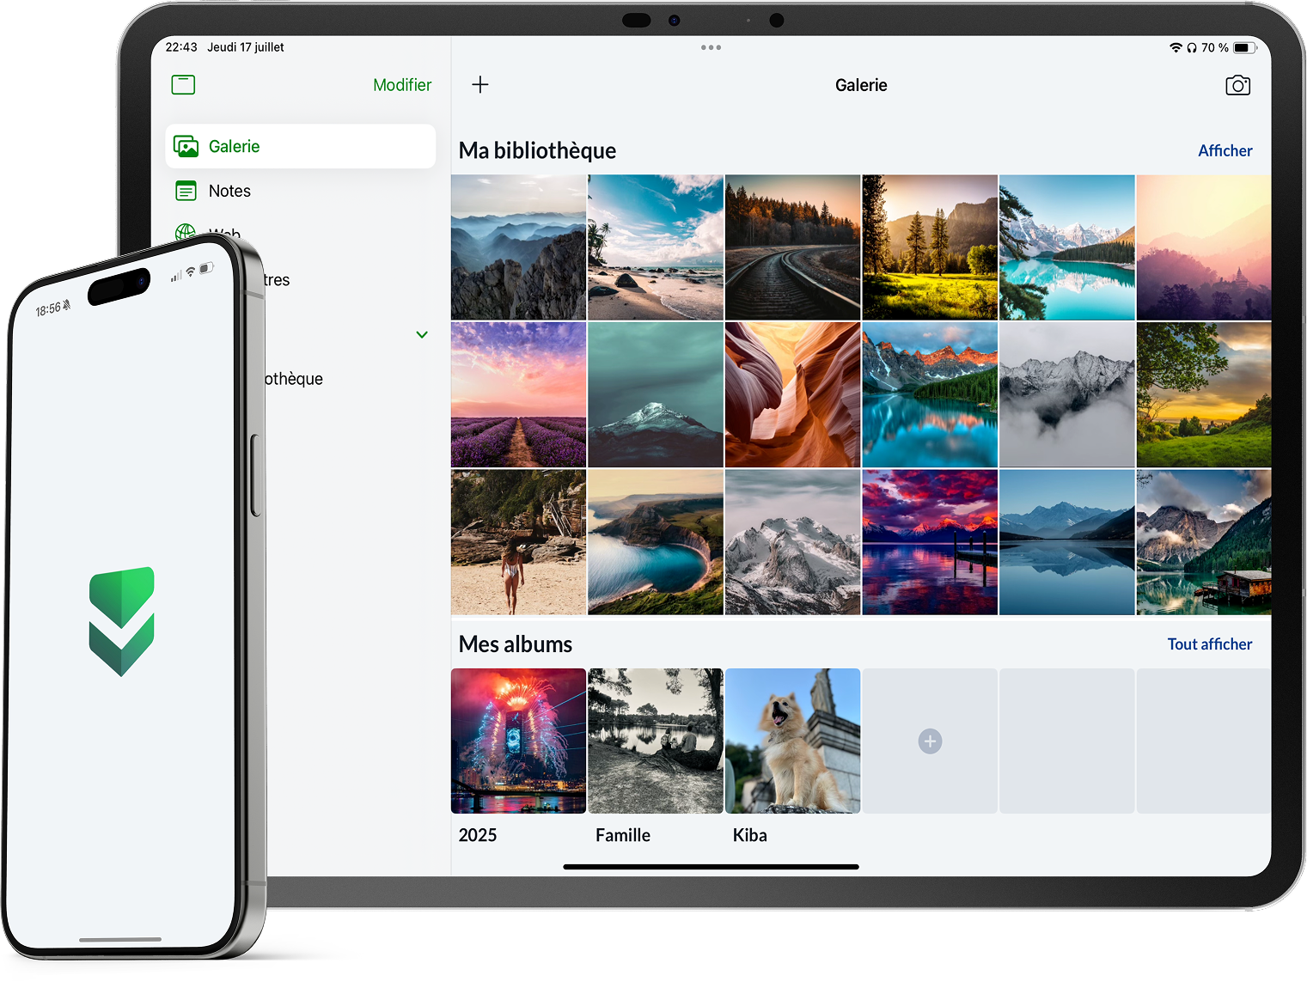Tap the green shield logo on the phone
This screenshot has height=982, width=1307.
coord(122,621)
